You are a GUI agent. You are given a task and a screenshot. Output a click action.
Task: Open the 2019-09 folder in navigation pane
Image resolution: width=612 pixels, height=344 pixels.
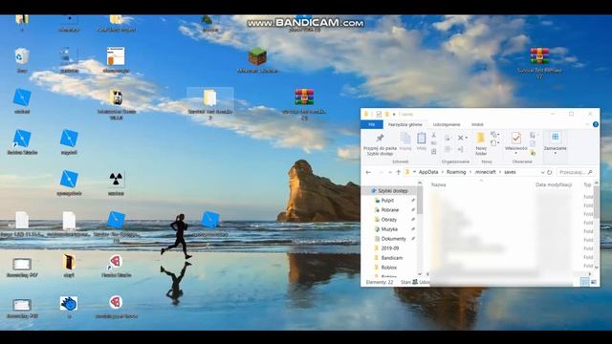point(390,248)
